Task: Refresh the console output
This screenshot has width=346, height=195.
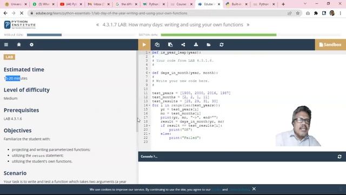Action: pos(340,157)
